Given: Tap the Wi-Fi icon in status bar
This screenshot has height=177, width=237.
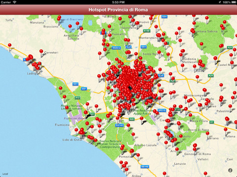Looking at the screenshot, I should [x=15, y=2].
